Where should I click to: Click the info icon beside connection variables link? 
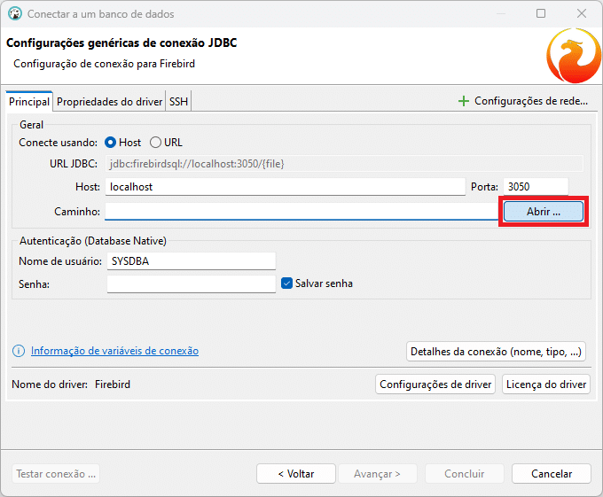(x=19, y=351)
